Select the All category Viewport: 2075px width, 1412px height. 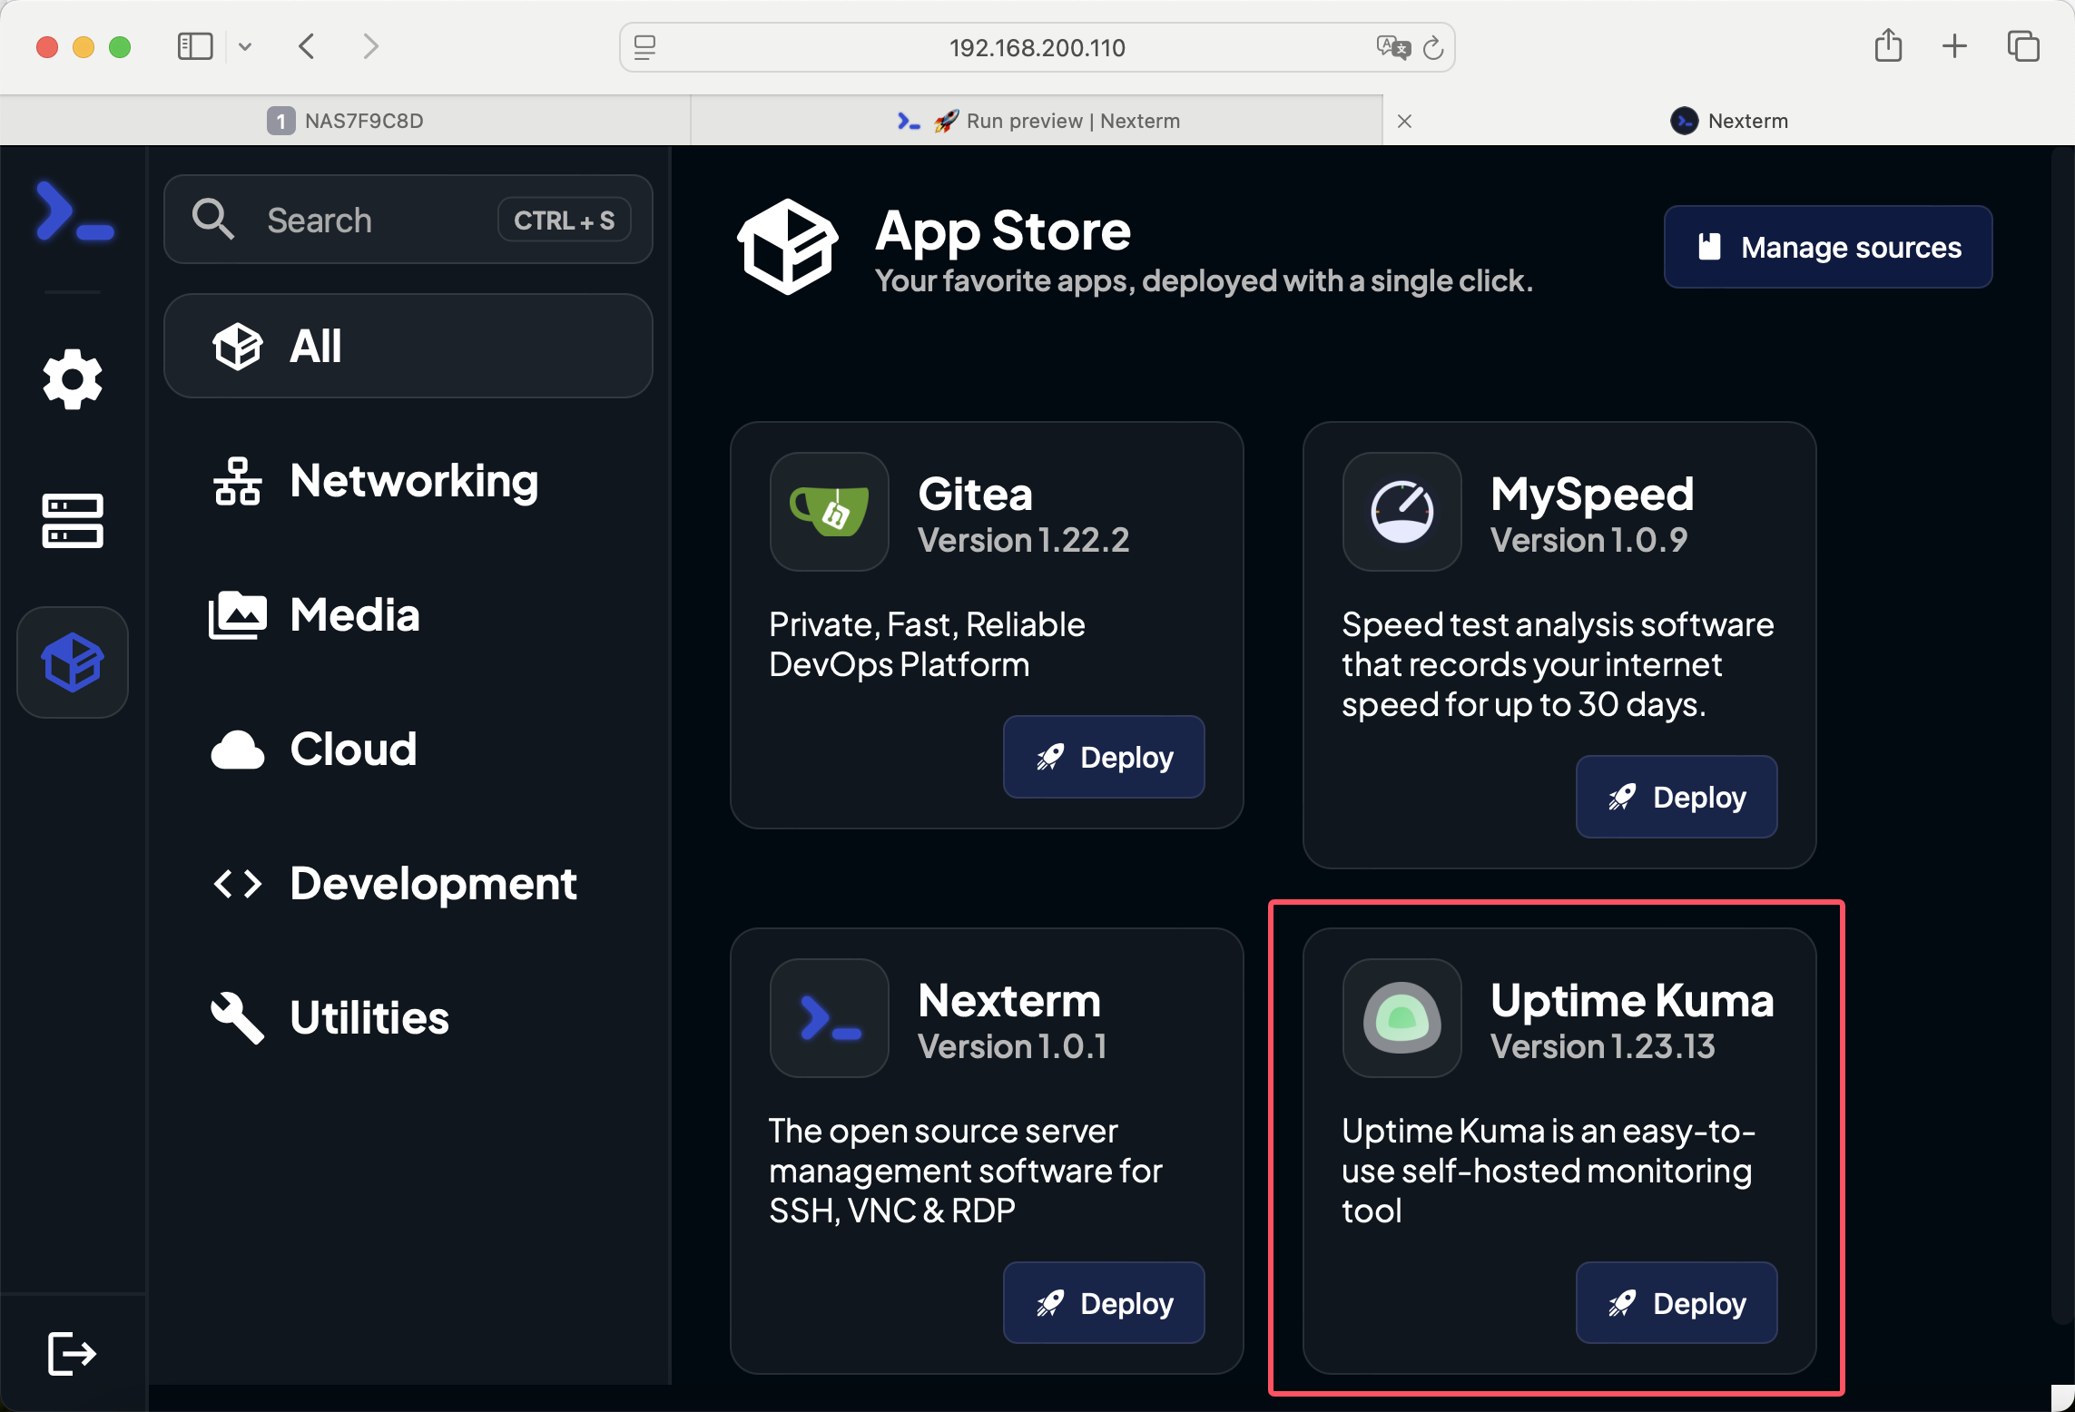[x=408, y=346]
